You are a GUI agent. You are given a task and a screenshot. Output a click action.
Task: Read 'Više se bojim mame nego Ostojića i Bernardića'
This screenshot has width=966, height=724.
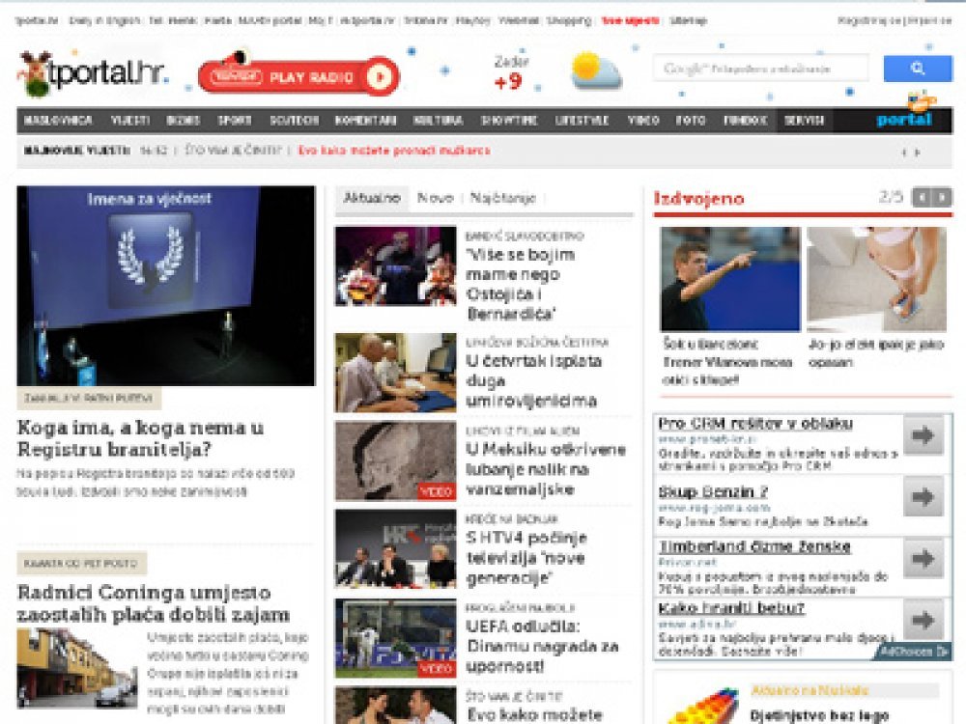(x=520, y=284)
